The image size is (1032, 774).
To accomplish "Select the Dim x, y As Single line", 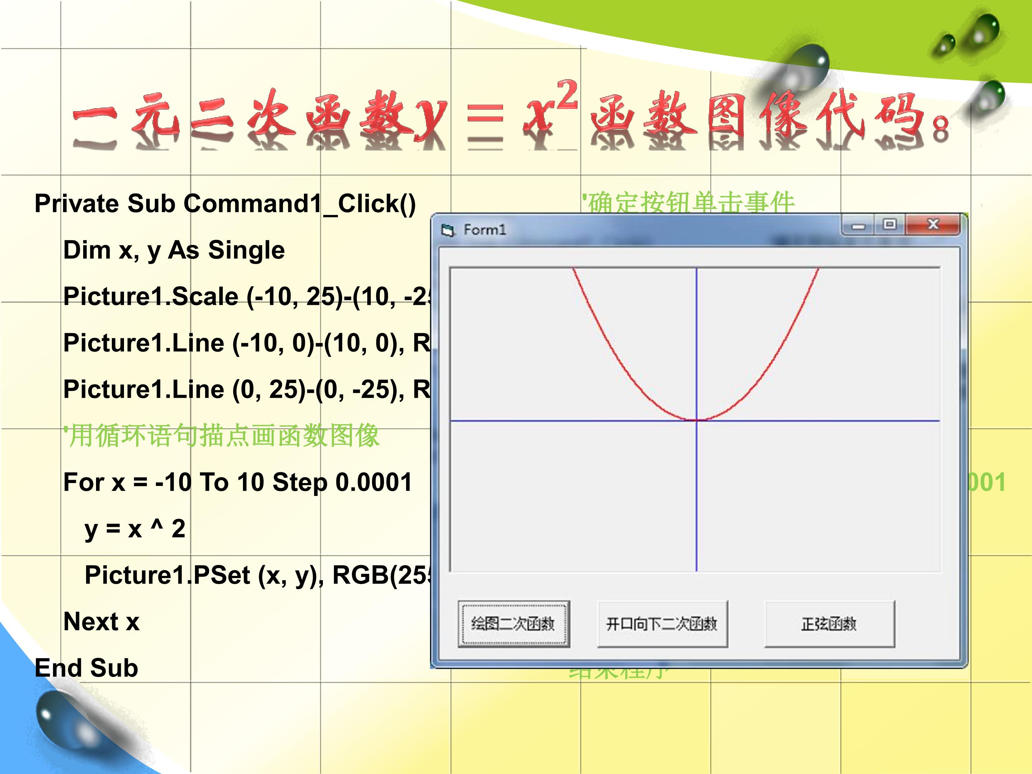I will pyautogui.click(x=173, y=250).
